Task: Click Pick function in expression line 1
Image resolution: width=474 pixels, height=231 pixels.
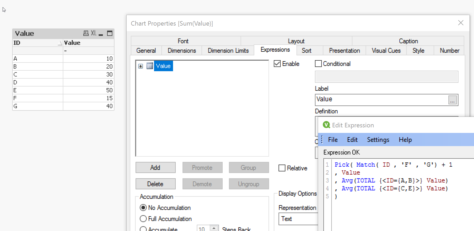Action: point(342,165)
